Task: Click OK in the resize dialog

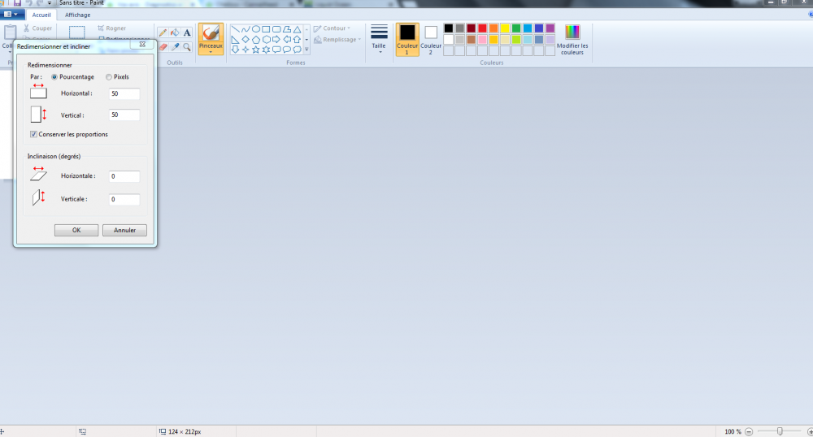Action: [76, 231]
